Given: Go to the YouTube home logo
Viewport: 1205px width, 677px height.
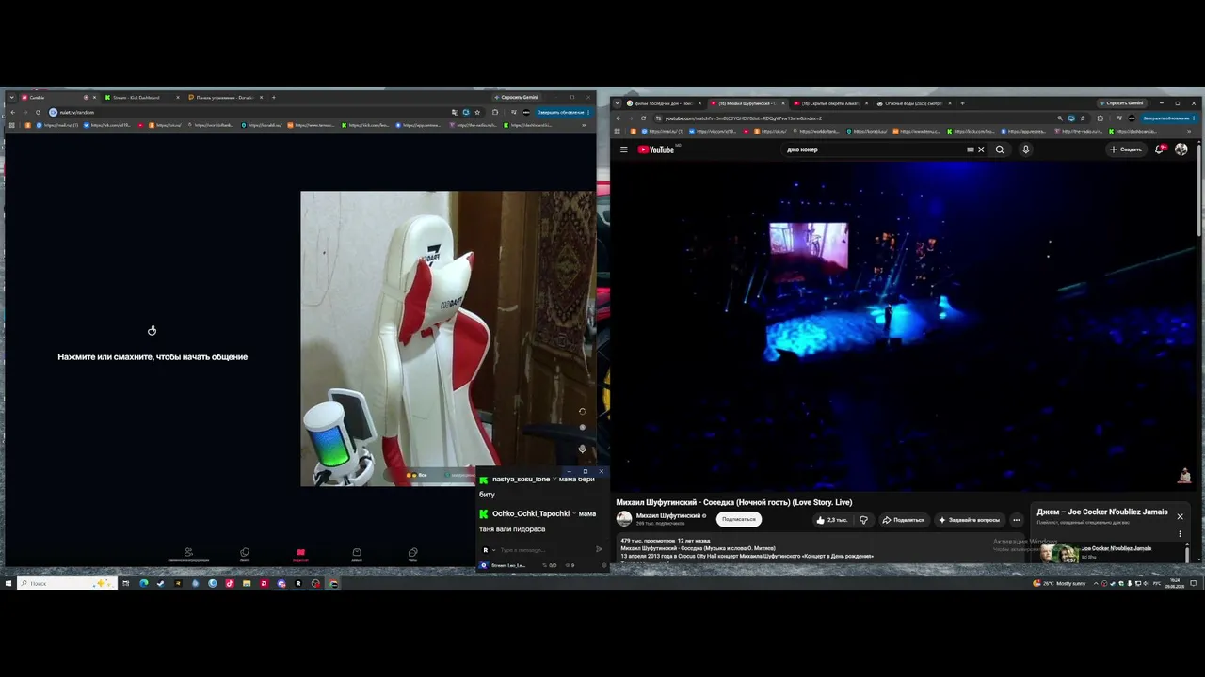Looking at the screenshot, I should [x=656, y=150].
